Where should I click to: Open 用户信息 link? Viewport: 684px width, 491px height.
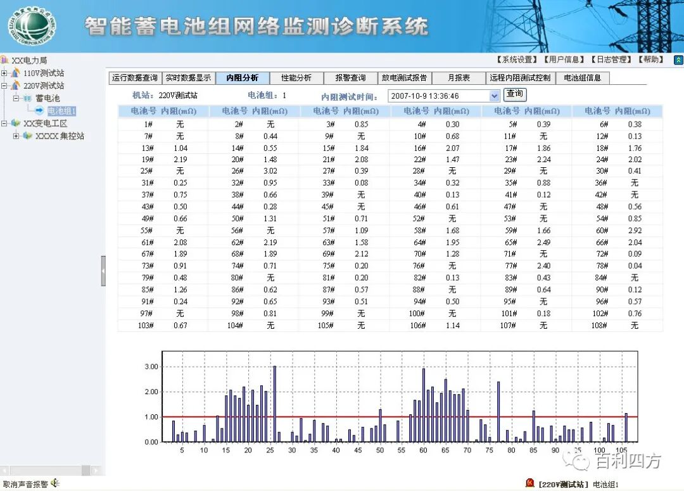[x=564, y=60]
